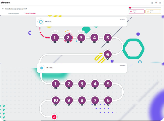Open the pontos star badge

coord(137,12)
